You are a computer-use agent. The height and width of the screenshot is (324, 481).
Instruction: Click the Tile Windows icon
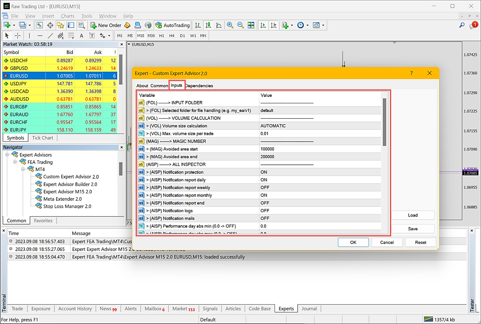pyautogui.click(x=251, y=25)
